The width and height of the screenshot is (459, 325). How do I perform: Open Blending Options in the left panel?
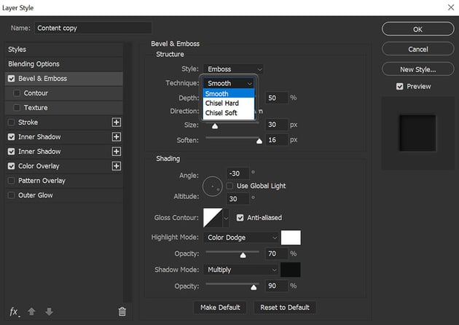64,64
